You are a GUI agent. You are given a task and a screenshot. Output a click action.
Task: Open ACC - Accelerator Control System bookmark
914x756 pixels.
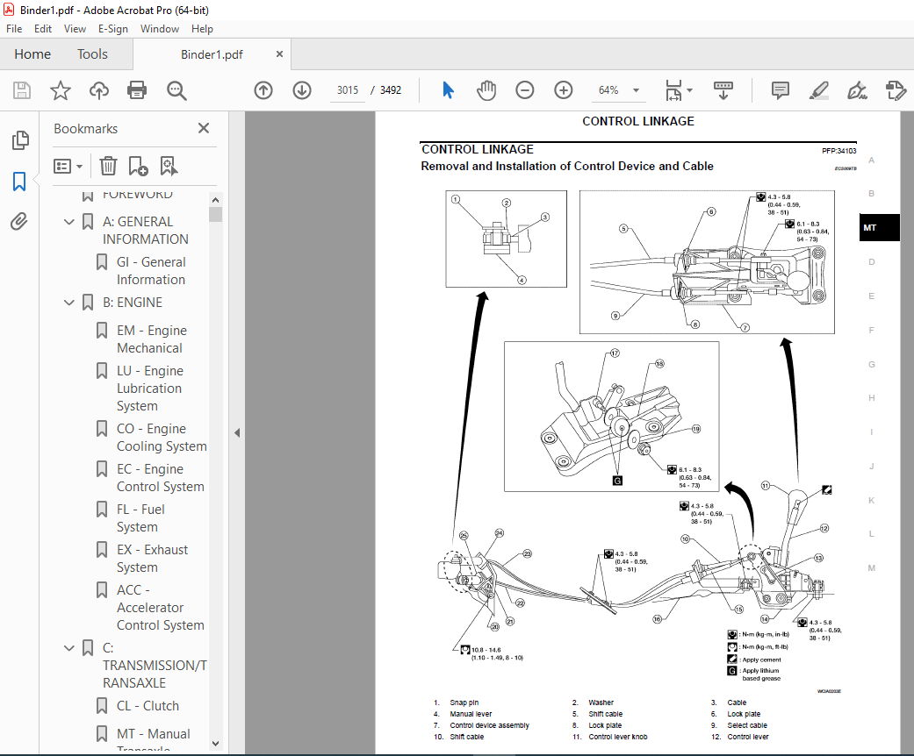click(x=161, y=608)
